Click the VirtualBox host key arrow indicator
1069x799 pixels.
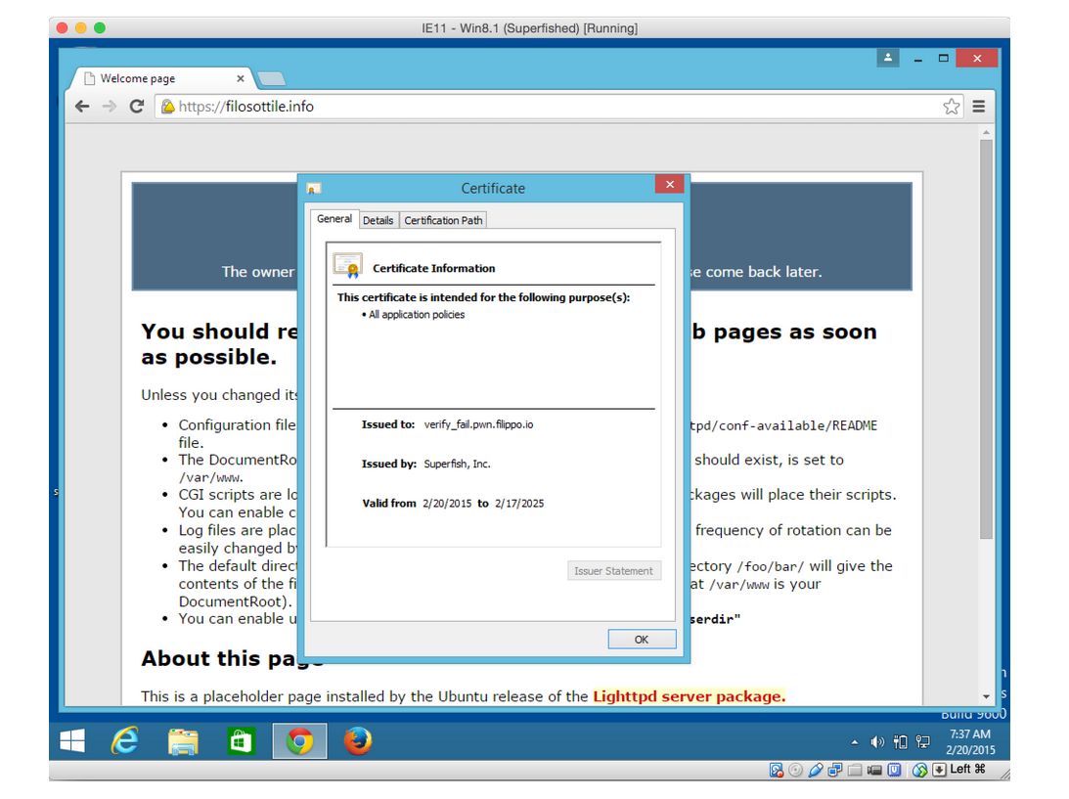point(940,770)
